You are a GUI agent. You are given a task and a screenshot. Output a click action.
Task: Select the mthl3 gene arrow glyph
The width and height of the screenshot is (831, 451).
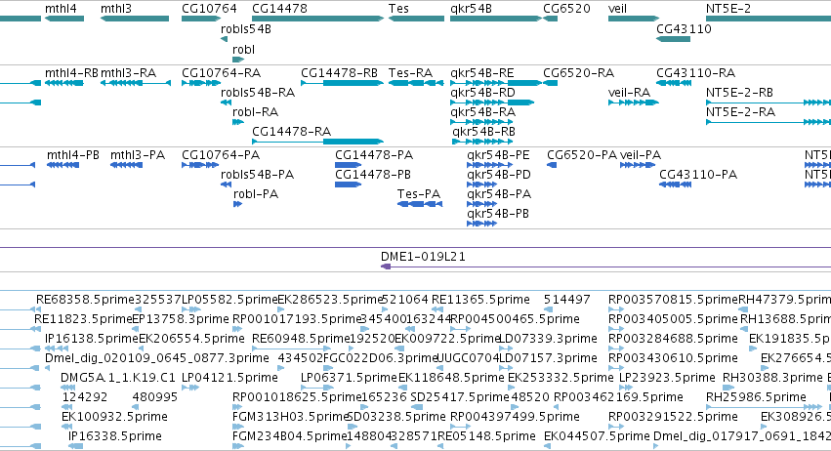pos(135,19)
